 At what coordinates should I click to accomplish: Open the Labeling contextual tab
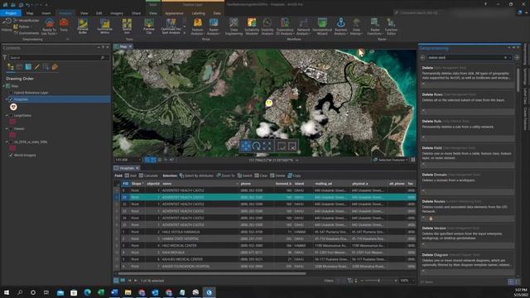click(x=199, y=13)
